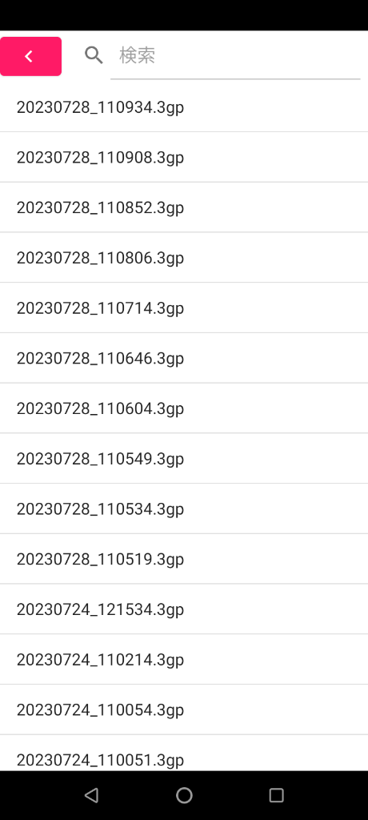This screenshot has width=368, height=820.
Task: Tap list item 20230728_110549.3gp
Action: (184, 459)
